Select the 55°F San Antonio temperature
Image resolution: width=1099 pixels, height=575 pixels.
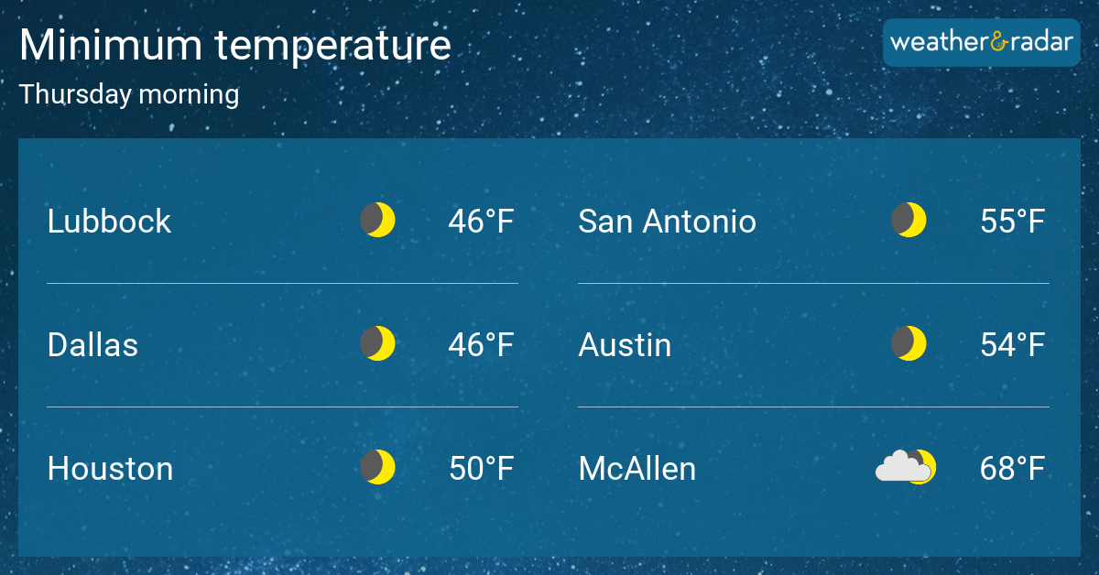click(1012, 222)
